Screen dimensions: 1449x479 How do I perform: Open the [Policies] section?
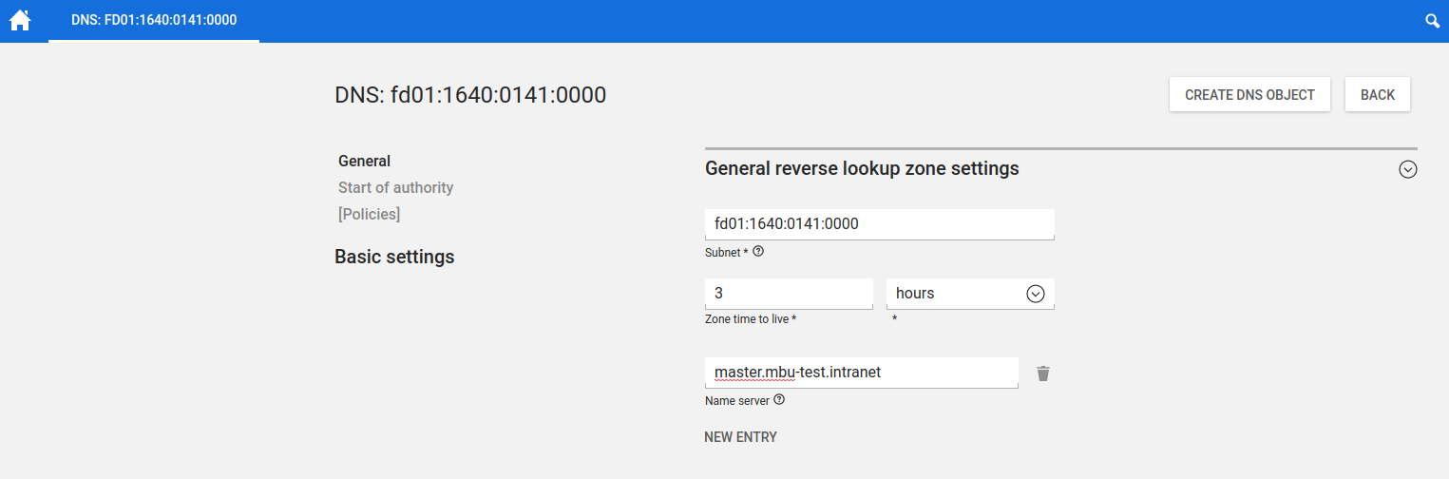pos(369,214)
